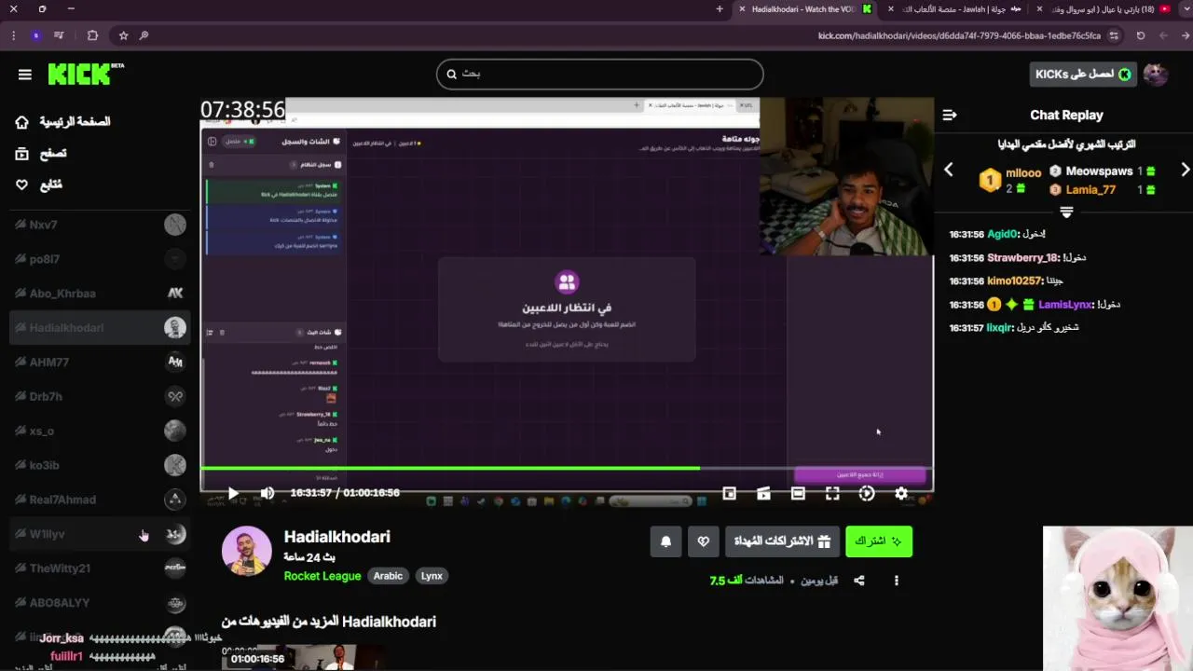Open a new browser tab
Viewport: 1193px width, 671px height.
tap(719, 8)
